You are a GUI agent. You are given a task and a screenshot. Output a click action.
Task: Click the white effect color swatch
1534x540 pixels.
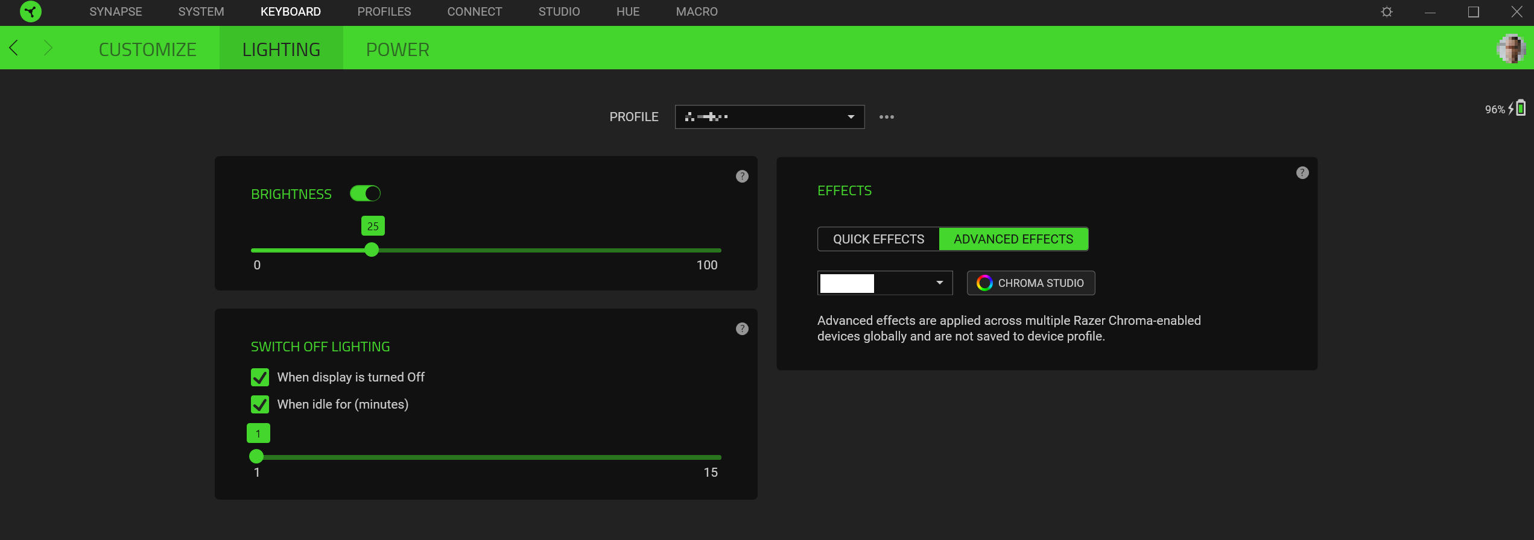847,283
